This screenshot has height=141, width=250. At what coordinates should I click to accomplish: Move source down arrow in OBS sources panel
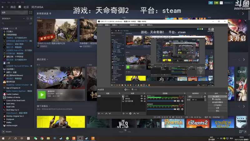138,113
